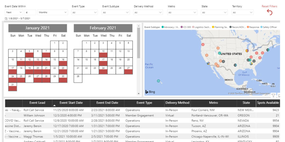Click the Hawaii event marker on the map

click(x=158, y=81)
